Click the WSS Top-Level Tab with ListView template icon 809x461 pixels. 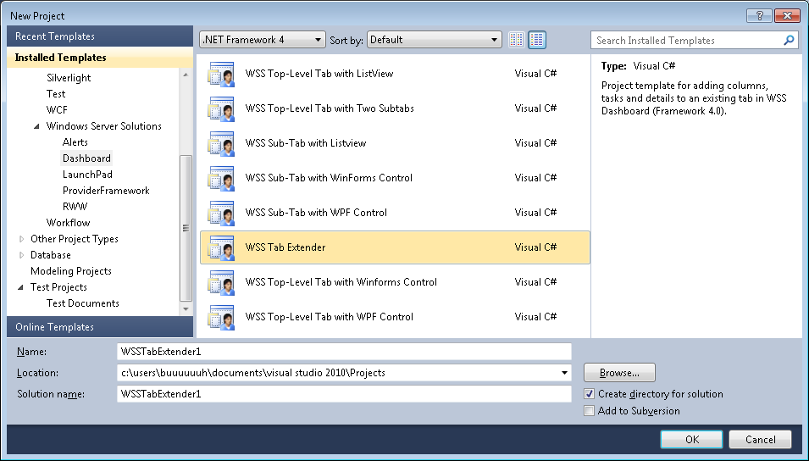(x=221, y=74)
